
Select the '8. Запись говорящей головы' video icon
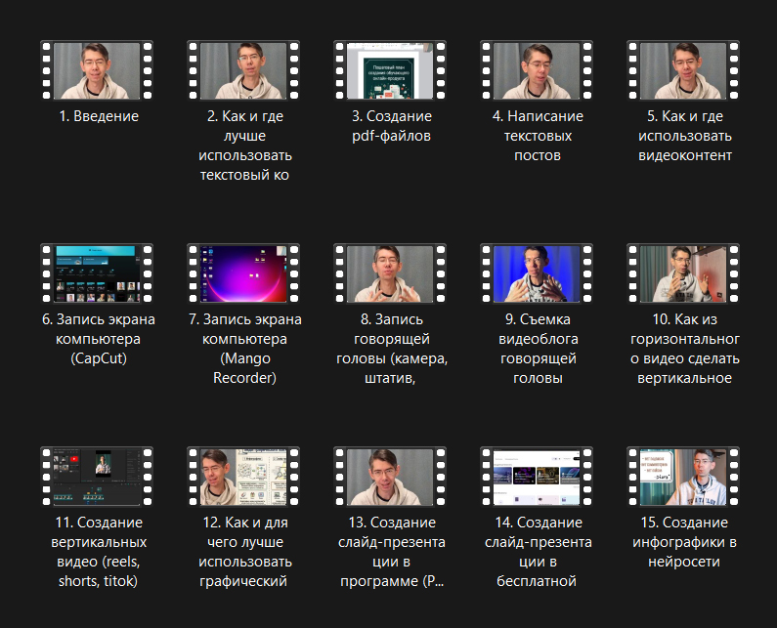click(x=390, y=273)
